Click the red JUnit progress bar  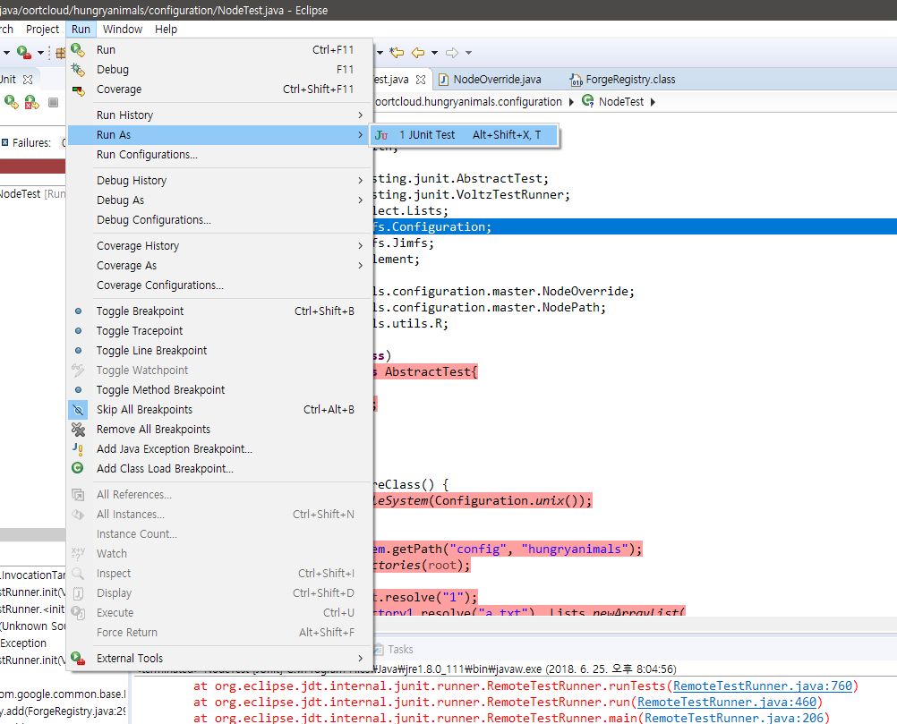pos(32,166)
